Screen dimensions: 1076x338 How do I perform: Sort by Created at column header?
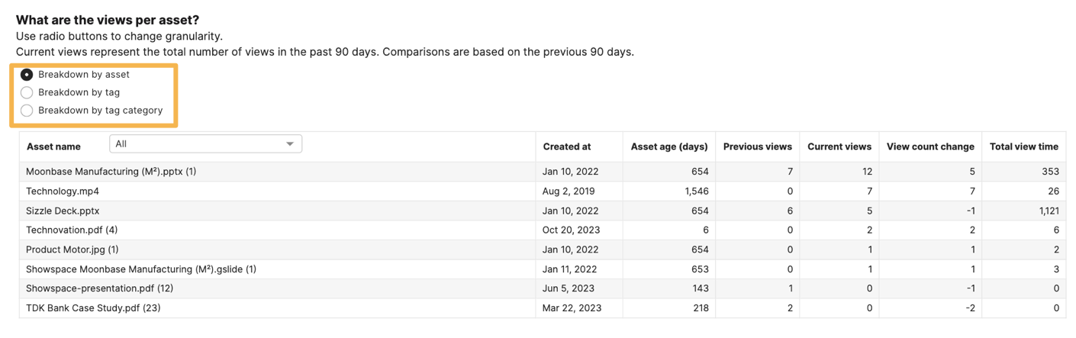[x=567, y=146]
